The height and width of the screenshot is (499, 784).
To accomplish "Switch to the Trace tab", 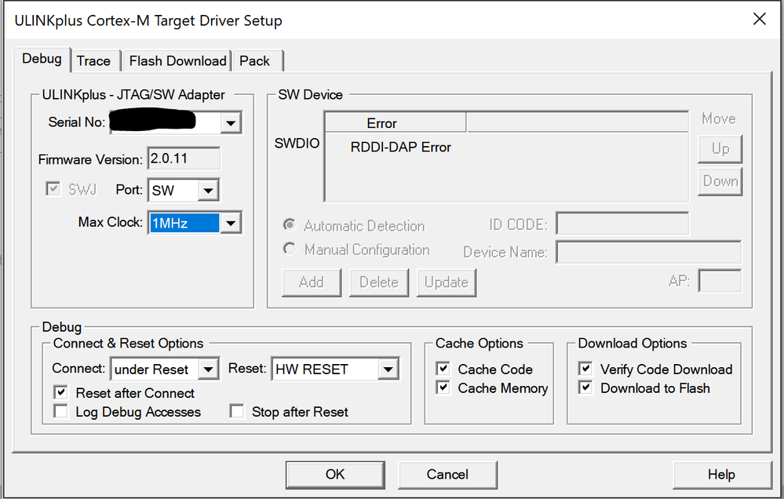I will [96, 61].
